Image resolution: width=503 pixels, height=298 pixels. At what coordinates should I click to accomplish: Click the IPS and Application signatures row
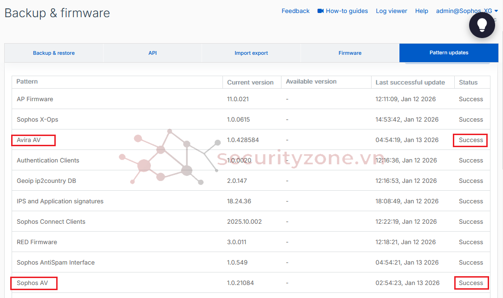pos(60,201)
